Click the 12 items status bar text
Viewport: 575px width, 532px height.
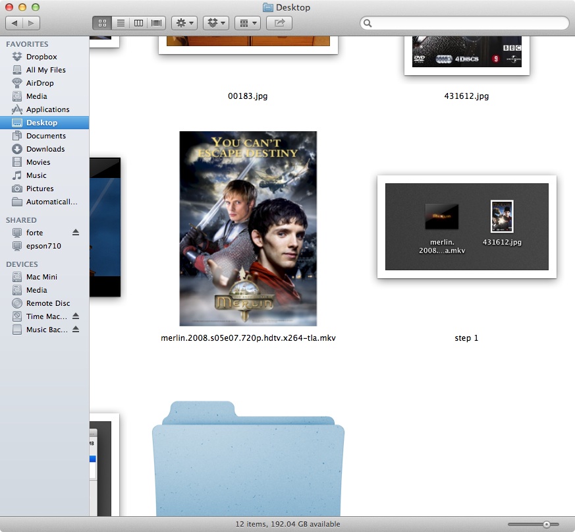288,524
